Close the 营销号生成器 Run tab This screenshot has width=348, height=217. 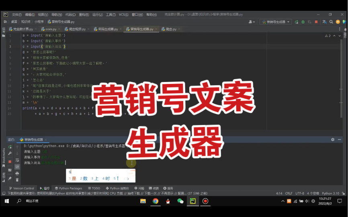point(46,139)
